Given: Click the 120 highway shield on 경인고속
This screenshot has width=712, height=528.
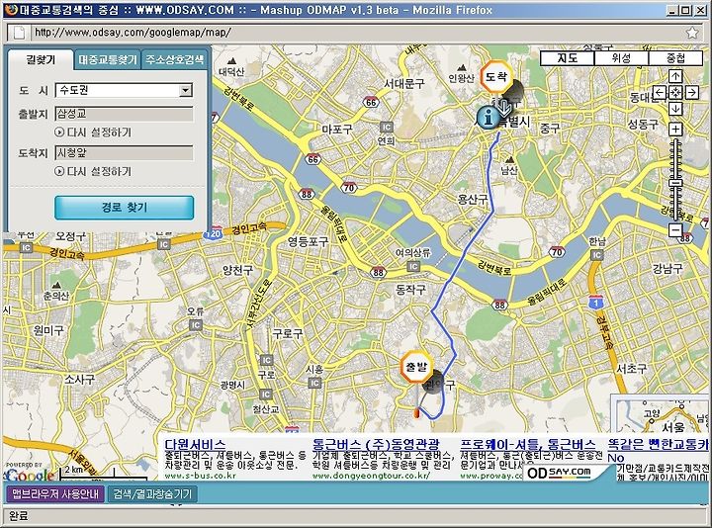Looking at the screenshot, I should (x=213, y=234).
